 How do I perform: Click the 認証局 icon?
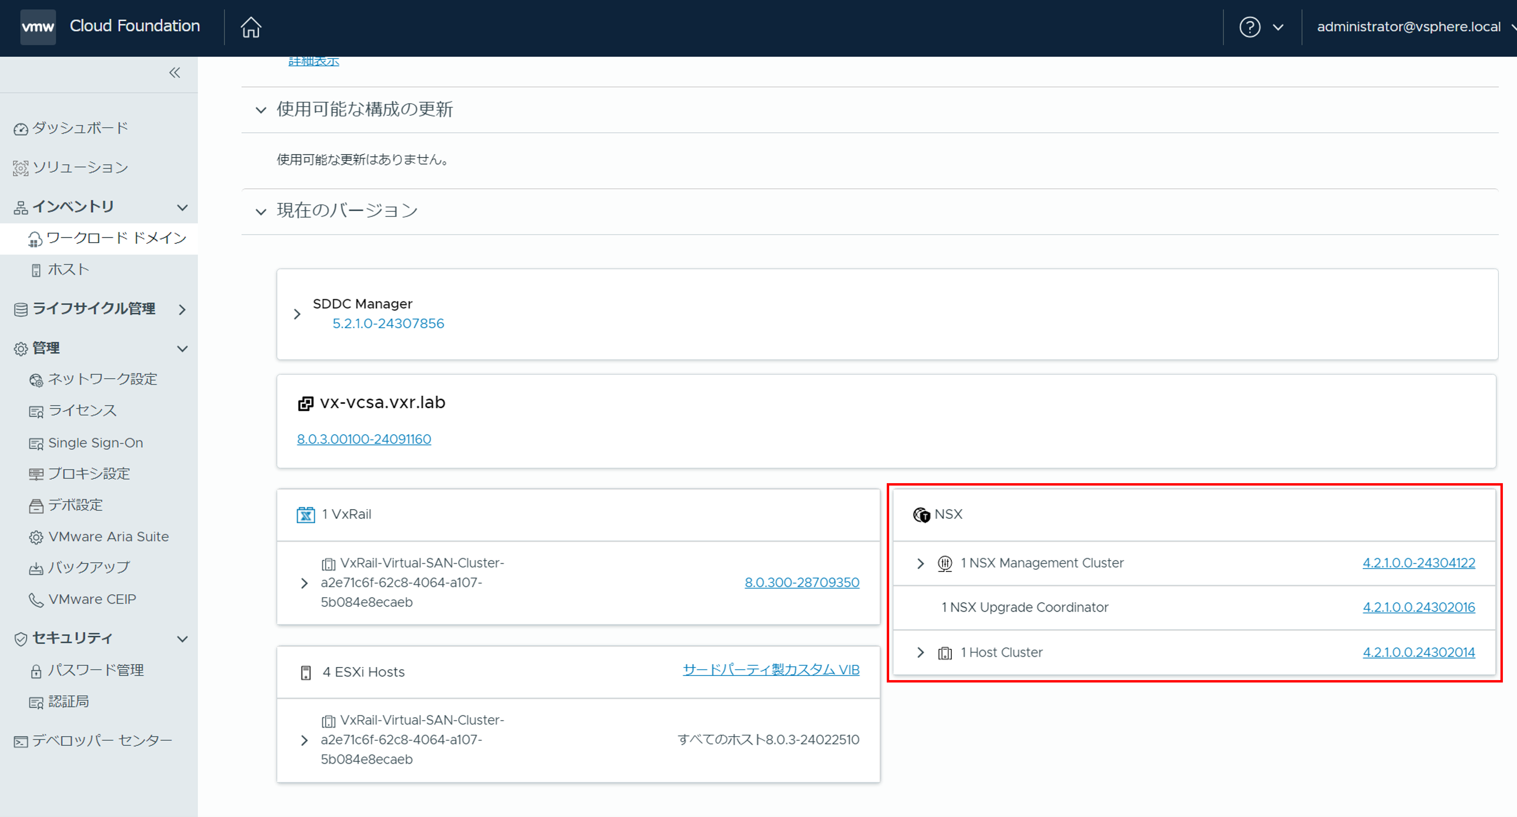click(x=36, y=702)
